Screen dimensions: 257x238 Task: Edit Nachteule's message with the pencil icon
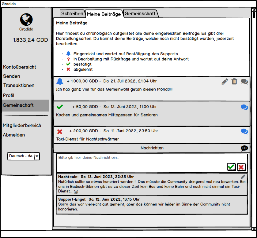(243, 177)
